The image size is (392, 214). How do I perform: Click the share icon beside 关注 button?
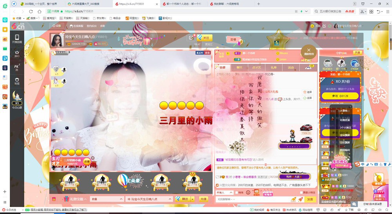(x=191, y=38)
